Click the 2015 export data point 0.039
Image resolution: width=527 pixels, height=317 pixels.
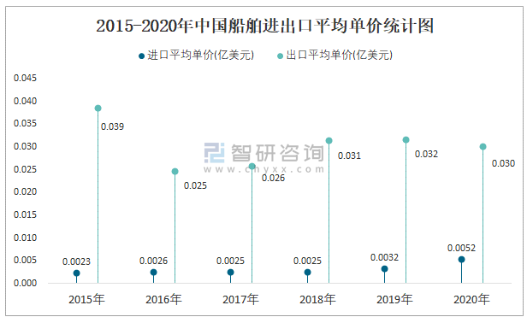(x=98, y=109)
